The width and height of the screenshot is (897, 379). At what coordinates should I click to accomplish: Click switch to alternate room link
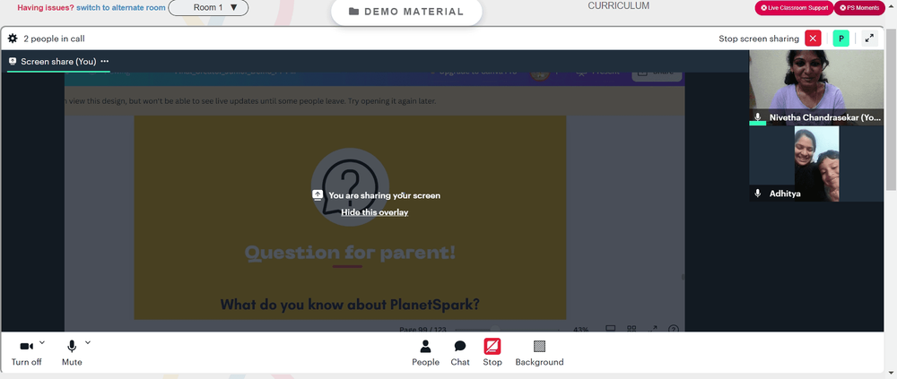coord(121,7)
